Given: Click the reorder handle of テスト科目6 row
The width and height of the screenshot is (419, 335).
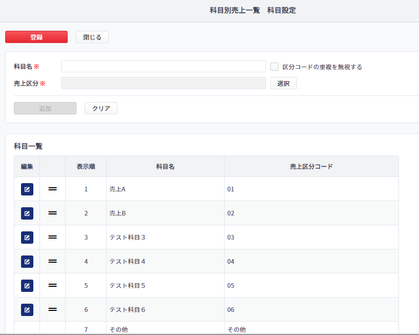Looking at the screenshot, I should click(52, 309).
